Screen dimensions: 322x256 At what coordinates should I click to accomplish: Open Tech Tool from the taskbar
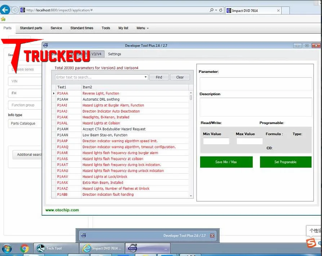(x=56, y=248)
